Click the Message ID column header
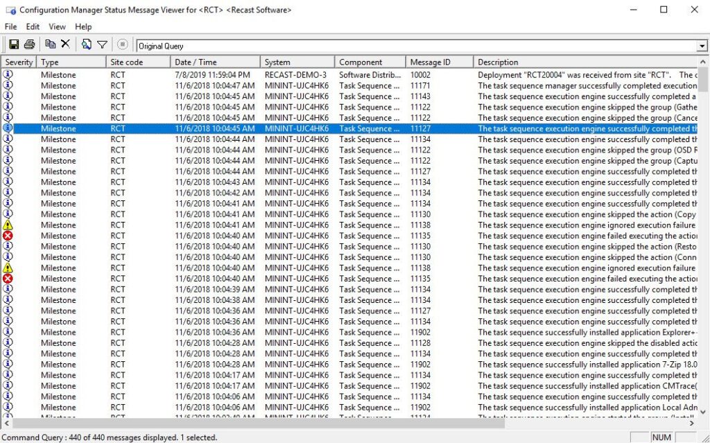Screen dimensions: 710x443 (439, 61)
